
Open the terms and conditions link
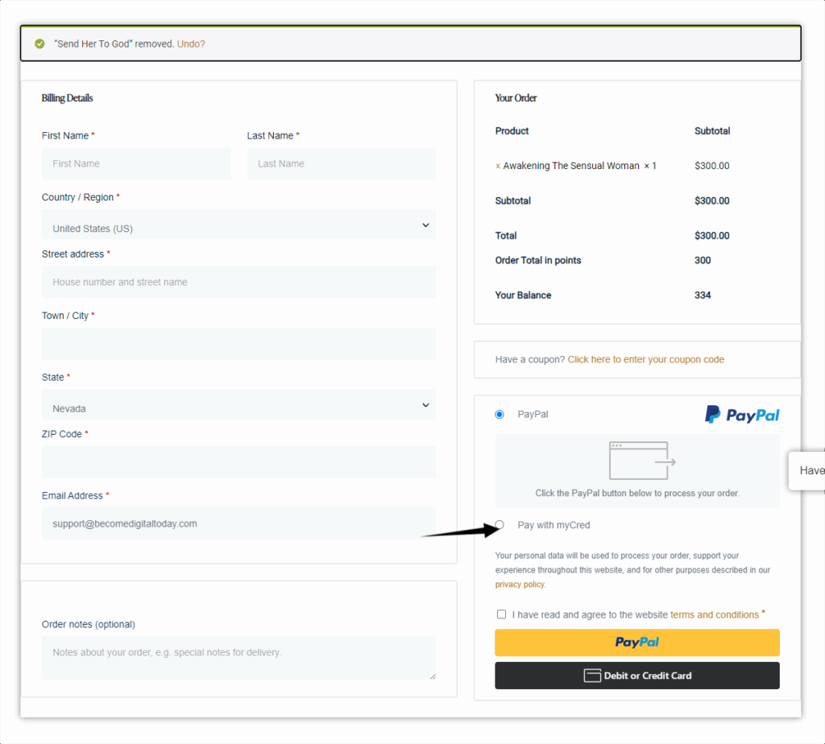coord(714,614)
